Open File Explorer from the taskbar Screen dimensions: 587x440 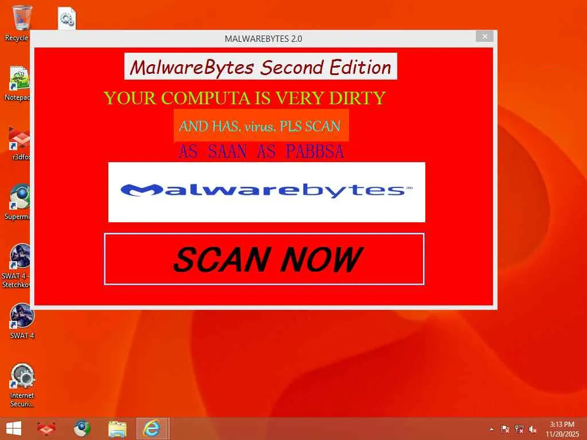point(117,429)
